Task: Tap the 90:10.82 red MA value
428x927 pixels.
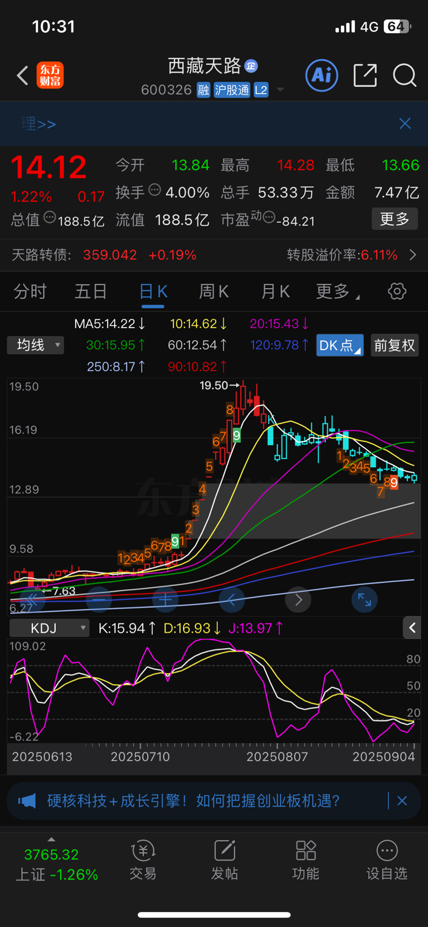Action: (197, 367)
